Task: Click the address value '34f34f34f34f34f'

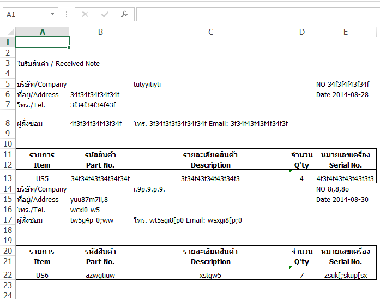Action: 95,95
